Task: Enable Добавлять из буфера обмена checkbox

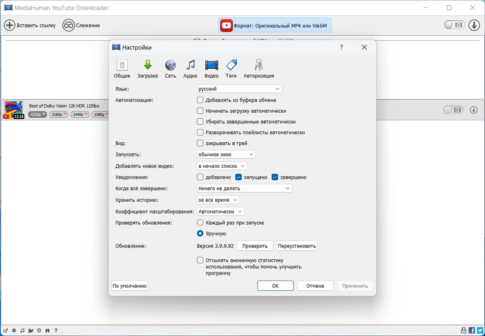Action: (x=200, y=100)
